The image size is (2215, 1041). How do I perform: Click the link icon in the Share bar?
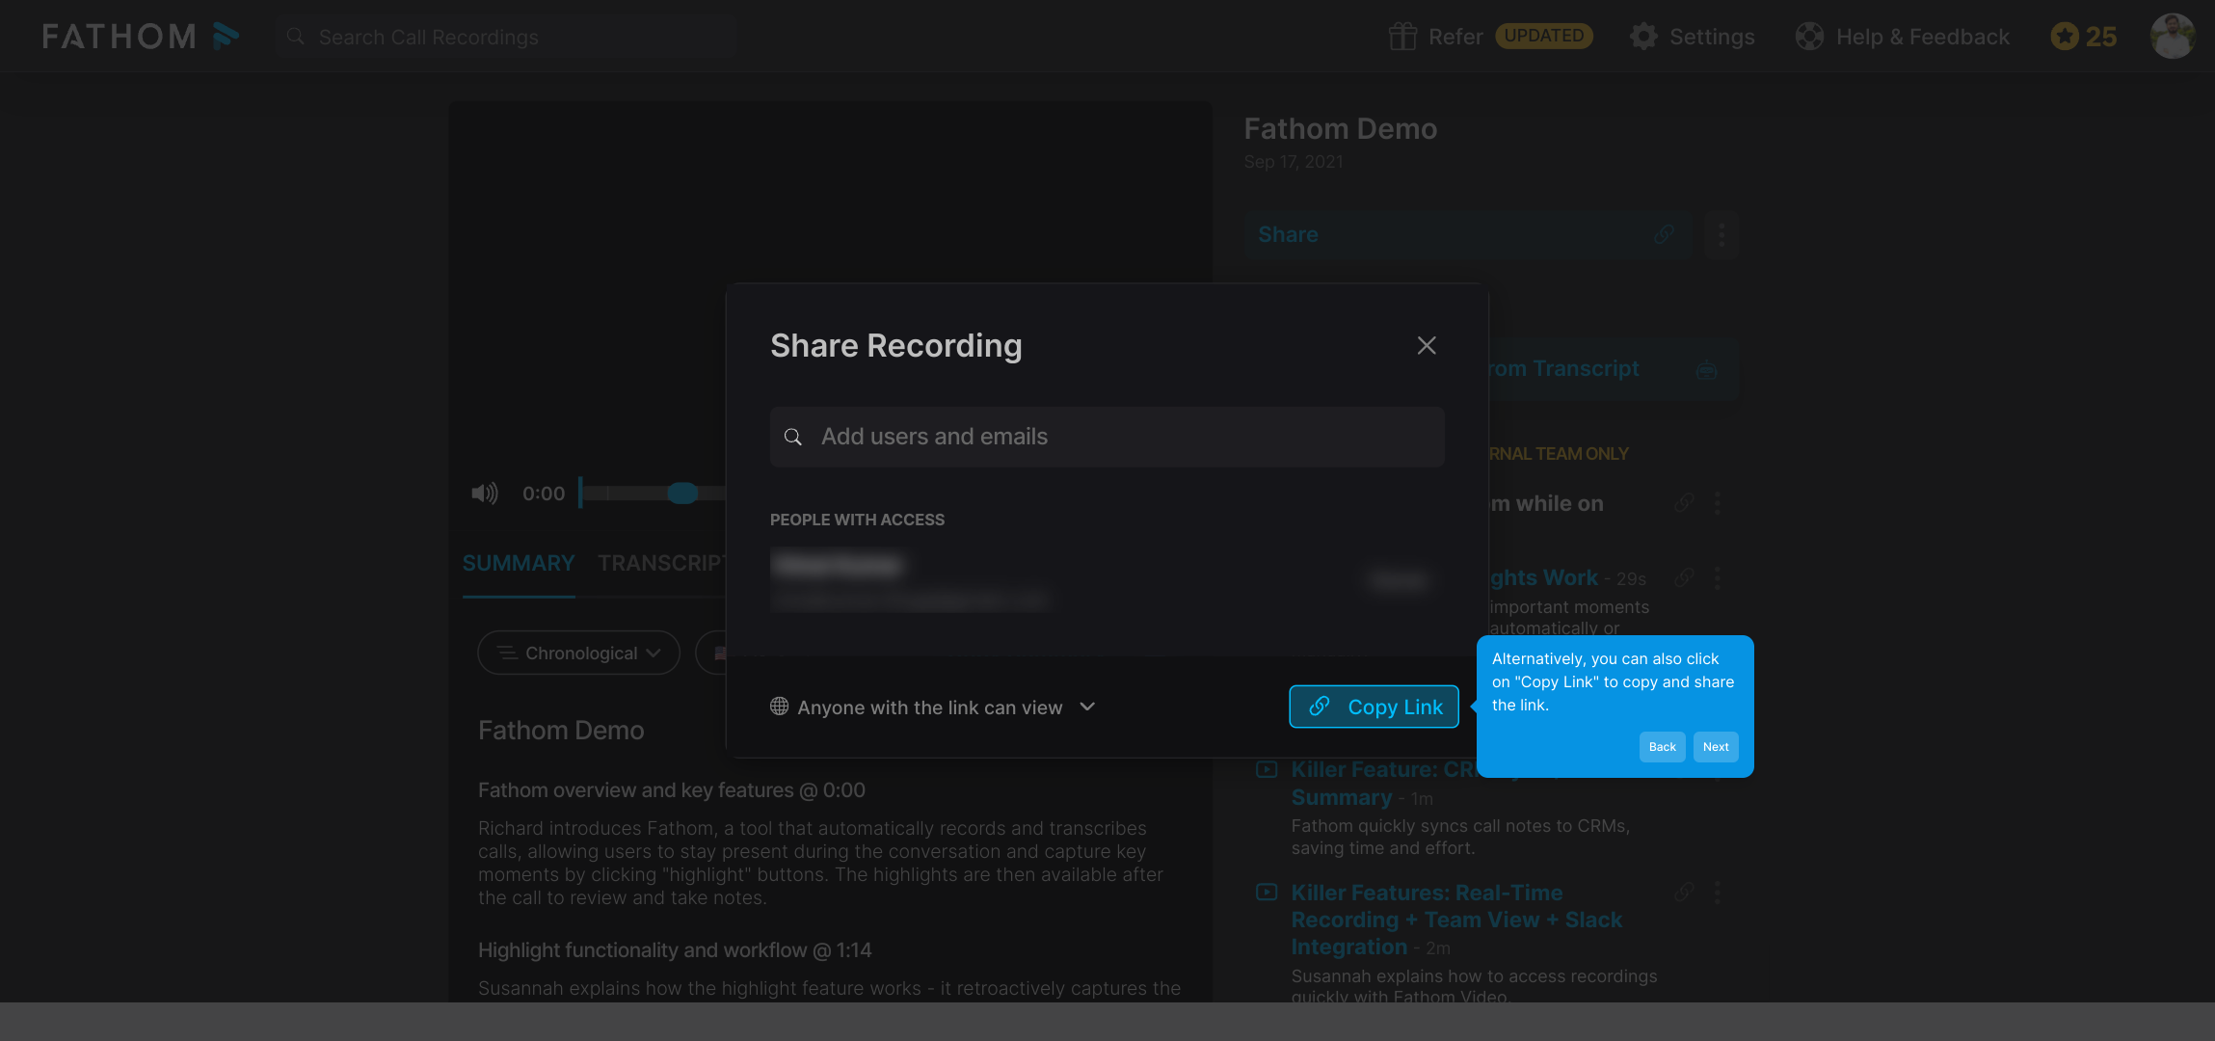[x=1665, y=234]
